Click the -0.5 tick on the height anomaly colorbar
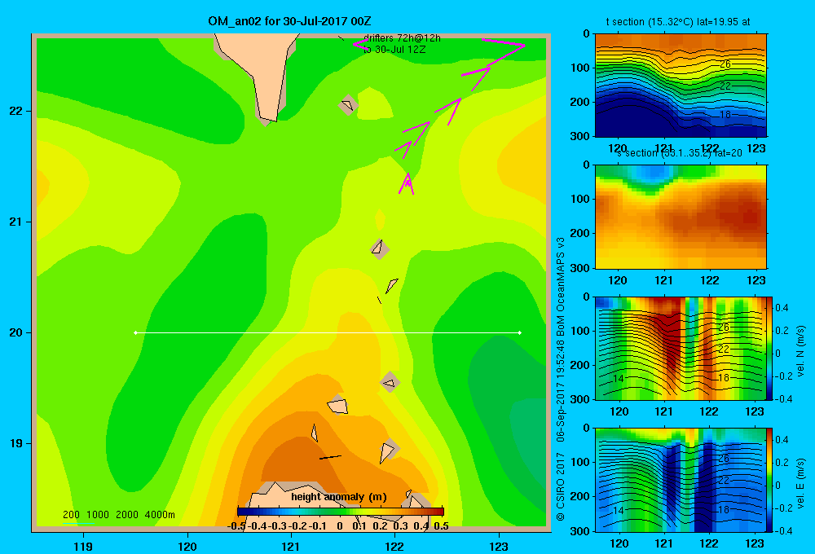815x554 pixels. (236, 526)
